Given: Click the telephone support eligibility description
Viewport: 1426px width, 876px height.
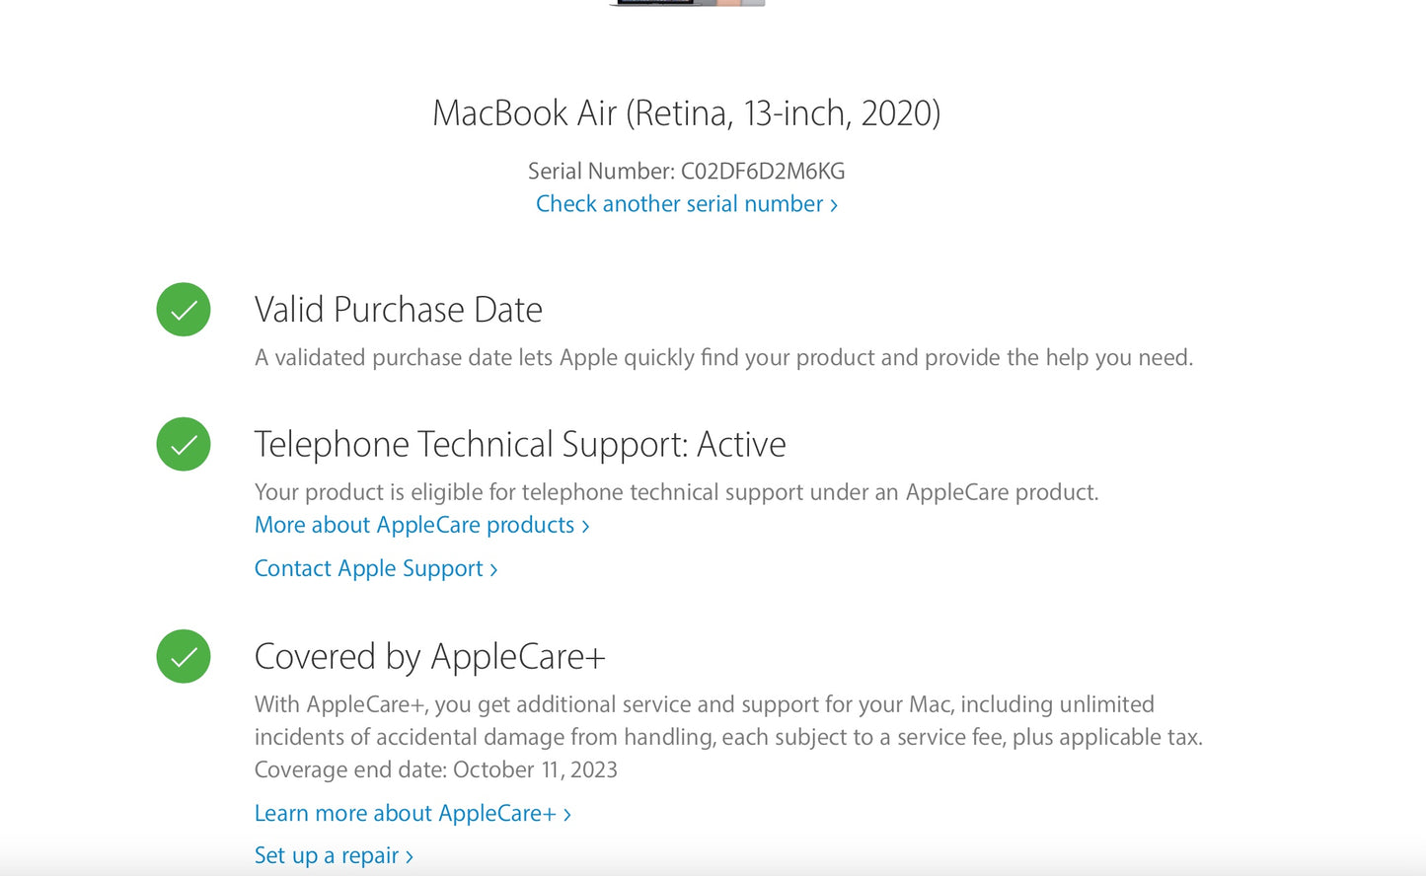Looking at the screenshot, I should 676,492.
